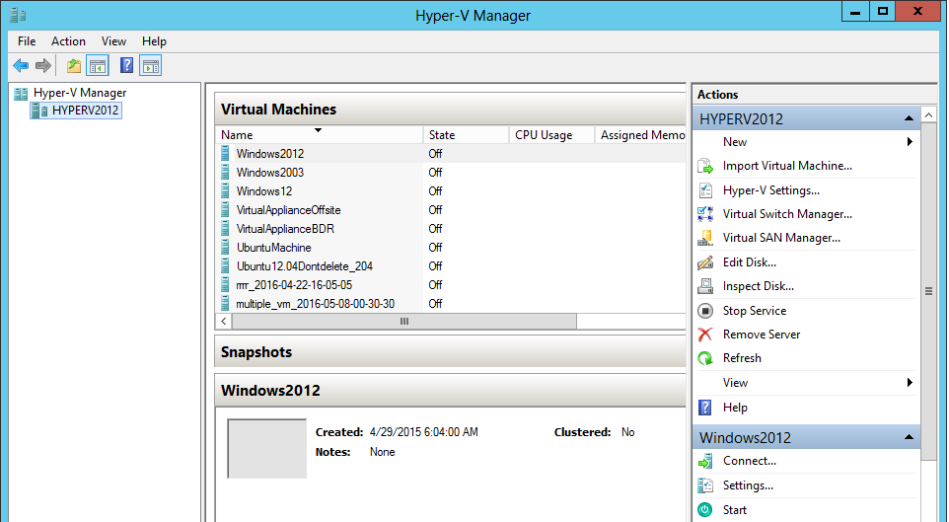
Task: Toggle the Show/Hide Action Pane icon
Action: (x=151, y=65)
